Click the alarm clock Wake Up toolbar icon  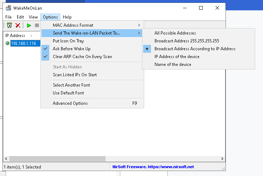click(9, 25)
